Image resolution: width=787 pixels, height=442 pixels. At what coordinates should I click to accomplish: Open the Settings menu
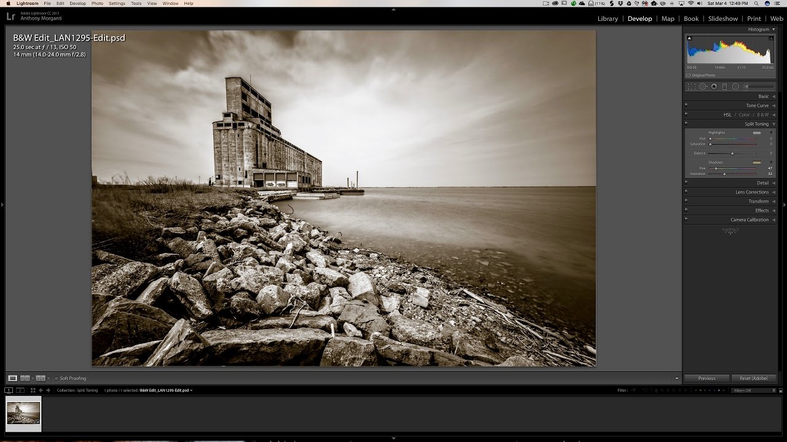(x=117, y=4)
